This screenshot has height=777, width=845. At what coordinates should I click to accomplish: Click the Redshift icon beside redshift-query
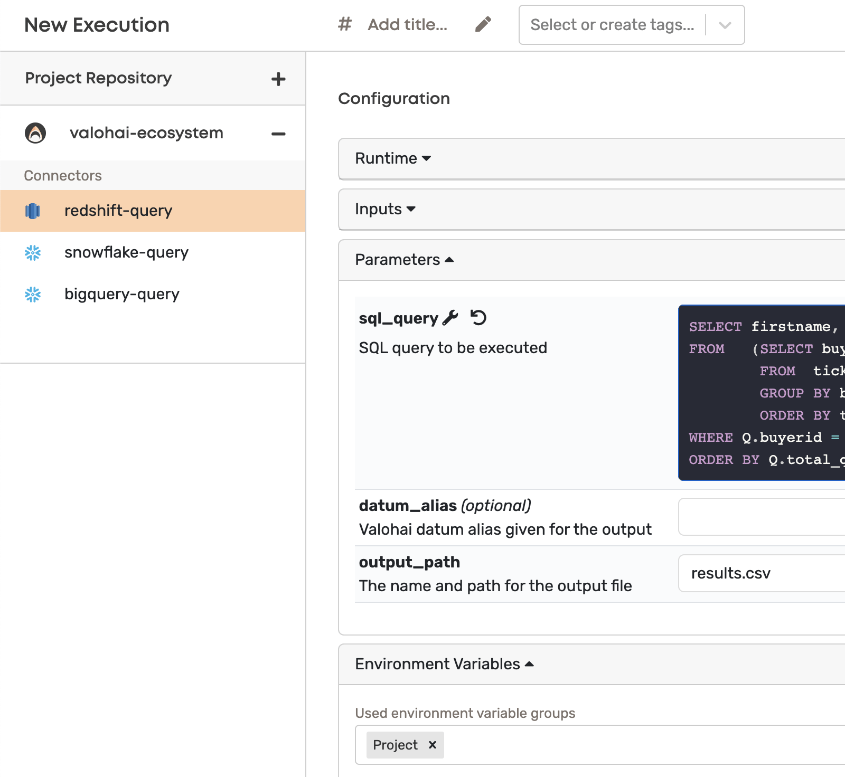pyautogui.click(x=33, y=211)
